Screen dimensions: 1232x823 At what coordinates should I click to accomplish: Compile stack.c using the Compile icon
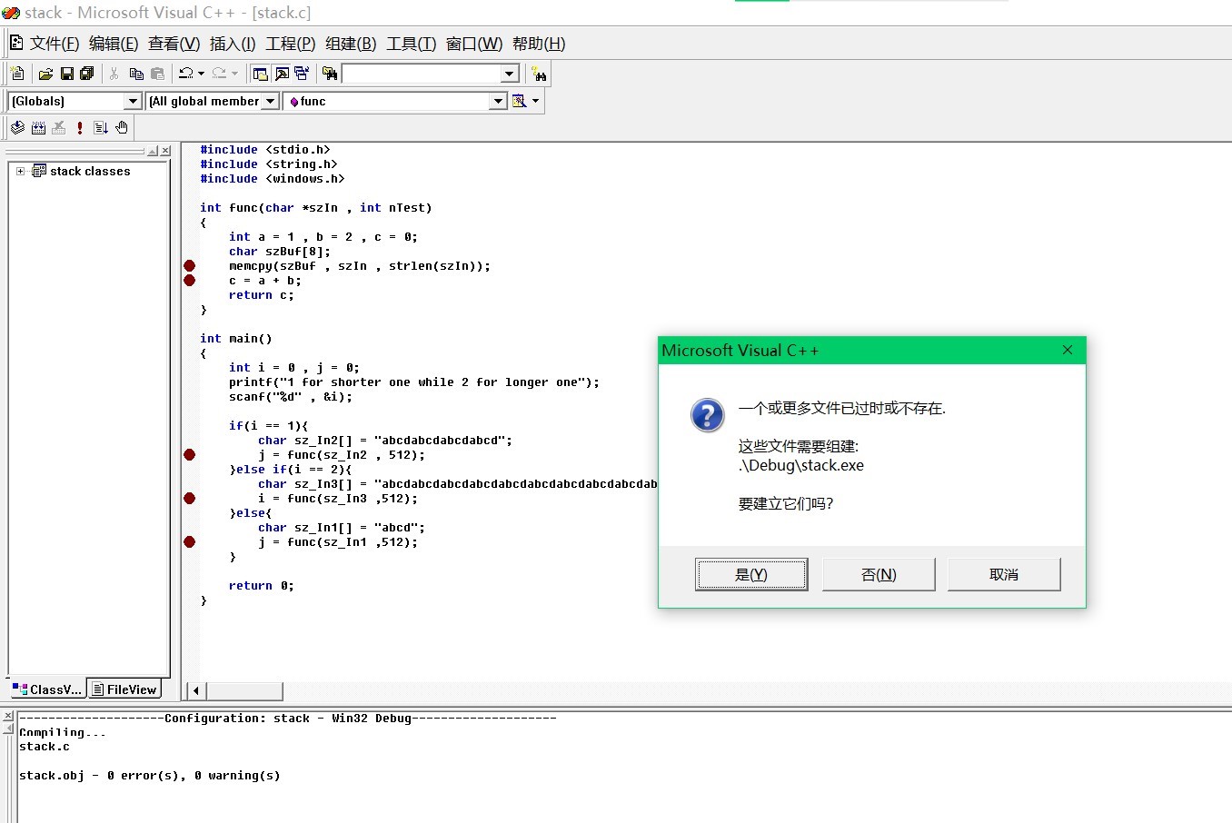pyautogui.click(x=17, y=128)
